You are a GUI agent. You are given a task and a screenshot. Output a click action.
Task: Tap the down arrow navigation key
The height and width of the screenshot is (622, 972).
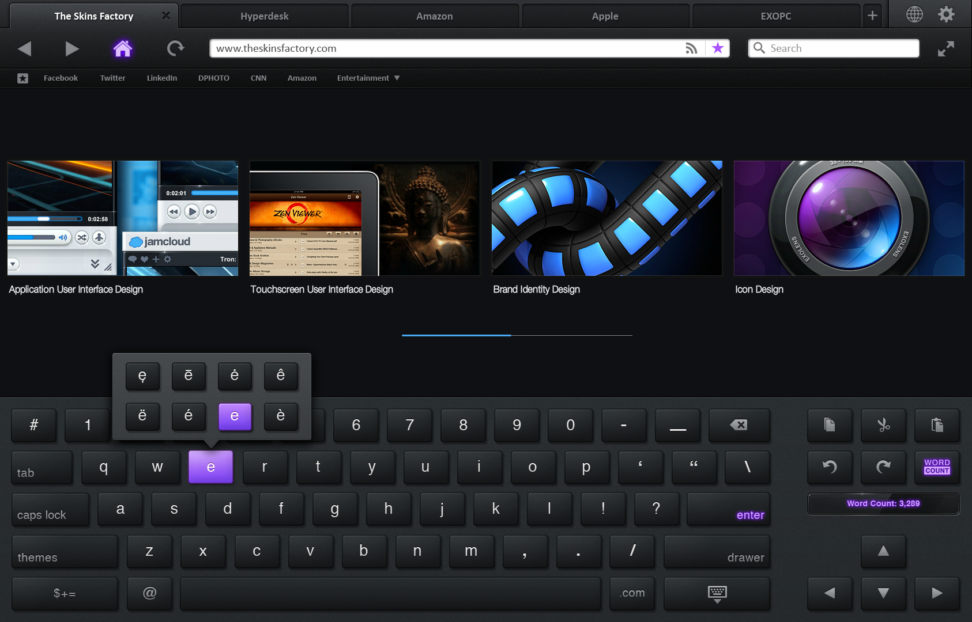[883, 593]
